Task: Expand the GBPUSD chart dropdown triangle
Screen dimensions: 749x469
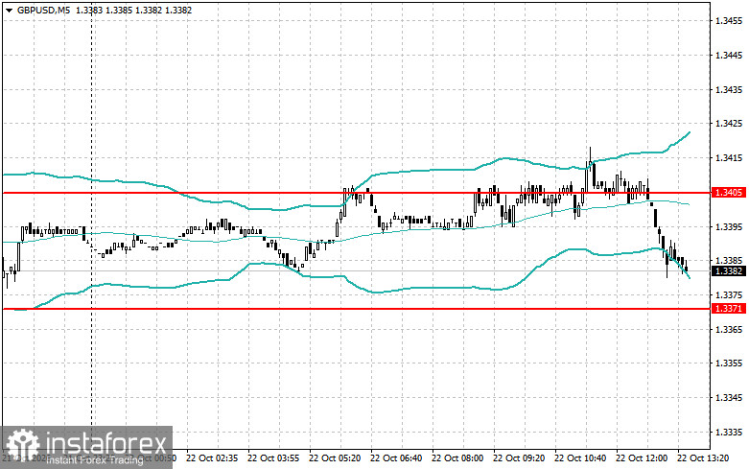Action: 9,11
